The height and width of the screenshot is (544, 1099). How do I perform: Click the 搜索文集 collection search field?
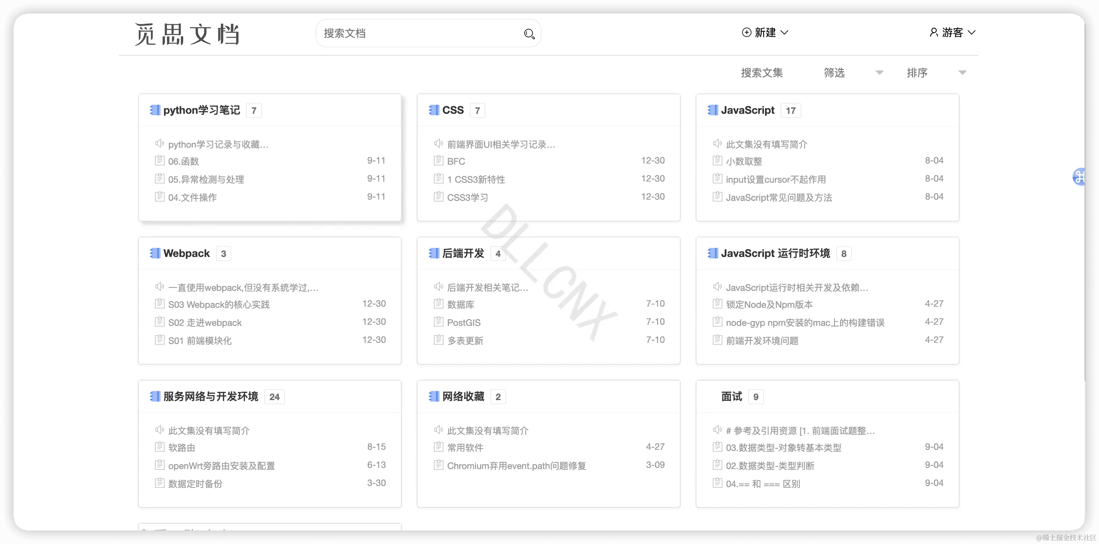pyautogui.click(x=762, y=73)
